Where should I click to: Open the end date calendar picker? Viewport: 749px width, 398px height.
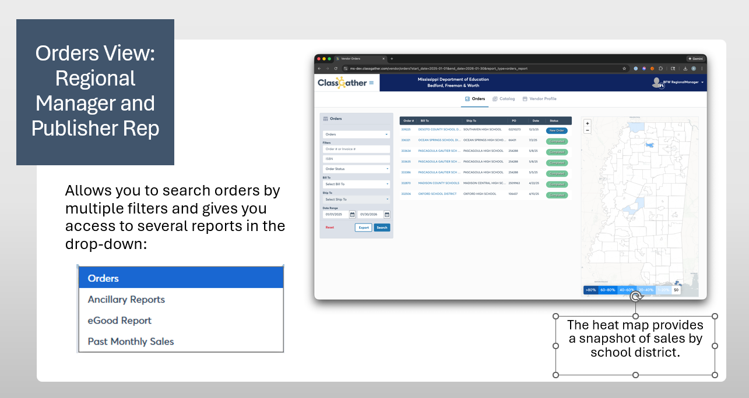[387, 215]
